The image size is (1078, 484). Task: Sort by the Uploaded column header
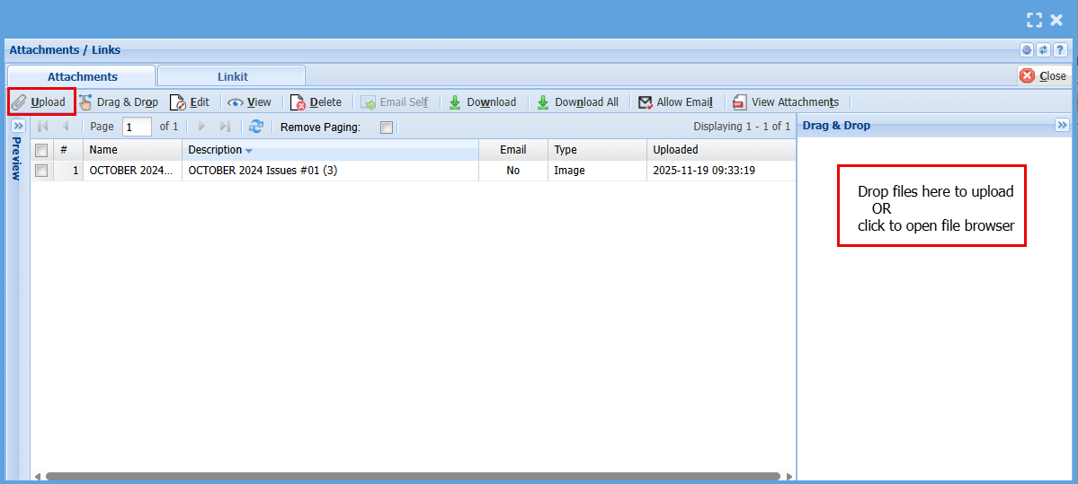(721, 150)
